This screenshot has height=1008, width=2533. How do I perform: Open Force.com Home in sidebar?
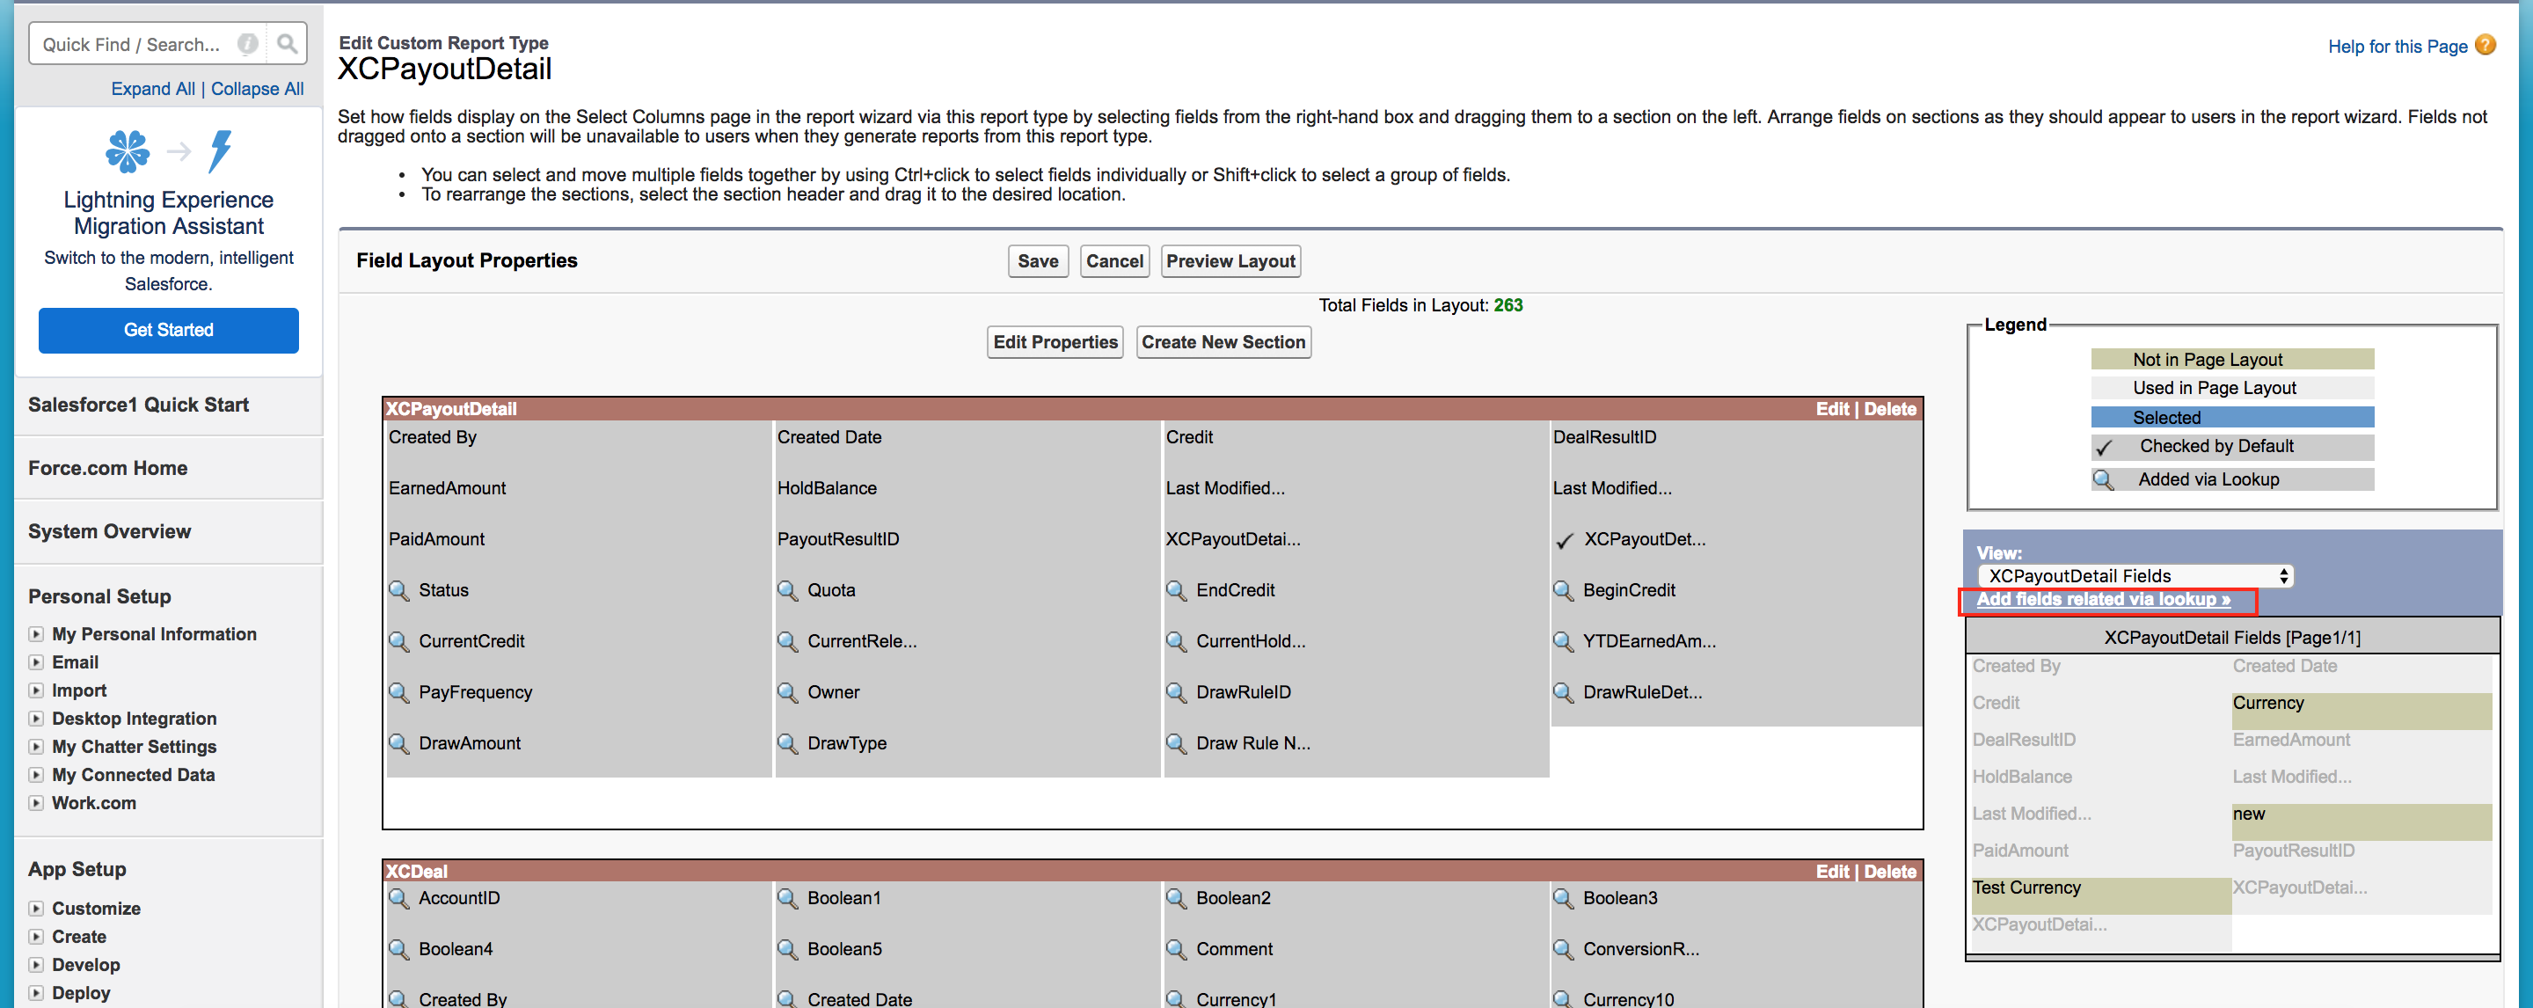(108, 468)
